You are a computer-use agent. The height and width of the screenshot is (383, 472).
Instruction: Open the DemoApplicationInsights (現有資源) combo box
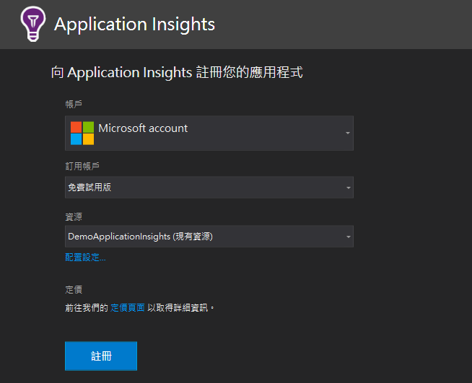click(209, 237)
